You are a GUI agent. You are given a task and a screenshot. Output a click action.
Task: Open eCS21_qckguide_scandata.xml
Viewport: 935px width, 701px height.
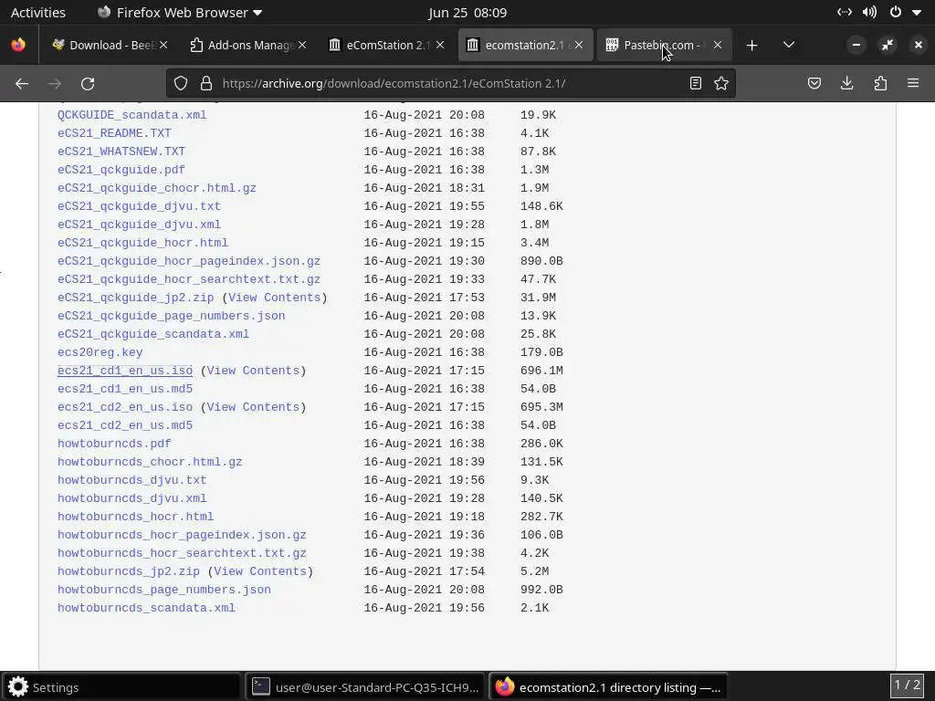(x=153, y=334)
